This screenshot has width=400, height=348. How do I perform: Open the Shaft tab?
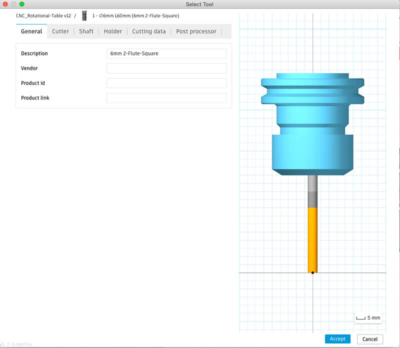click(x=86, y=31)
